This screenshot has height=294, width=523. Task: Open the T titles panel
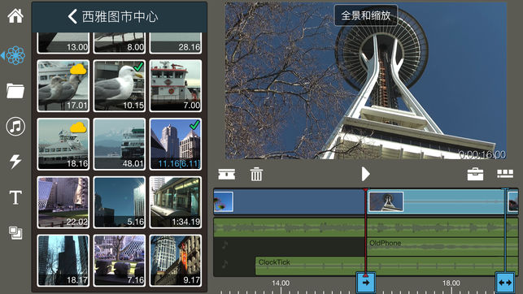(15, 197)
